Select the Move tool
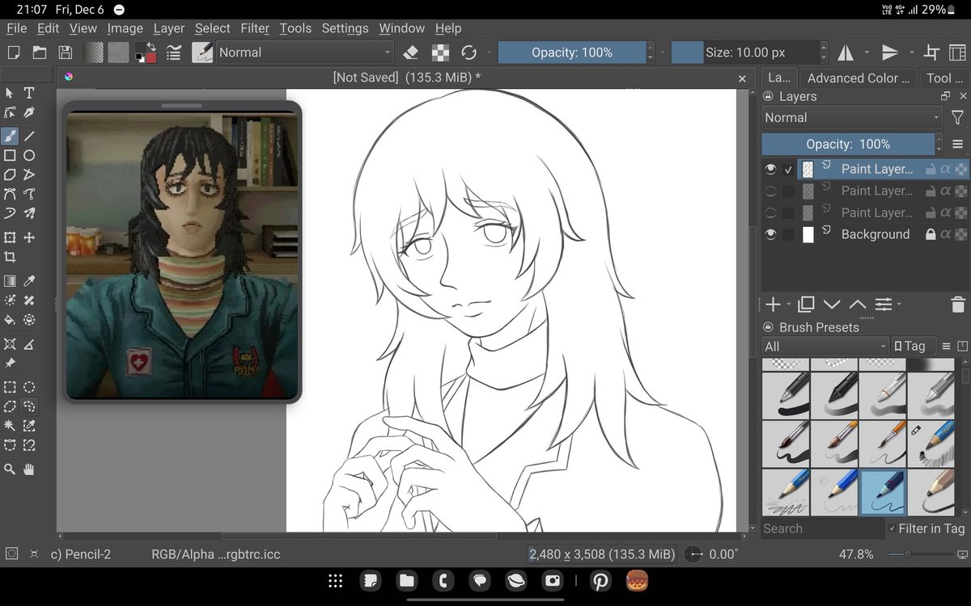The width and height of the screenshot is (971, 606). (29, 238)
